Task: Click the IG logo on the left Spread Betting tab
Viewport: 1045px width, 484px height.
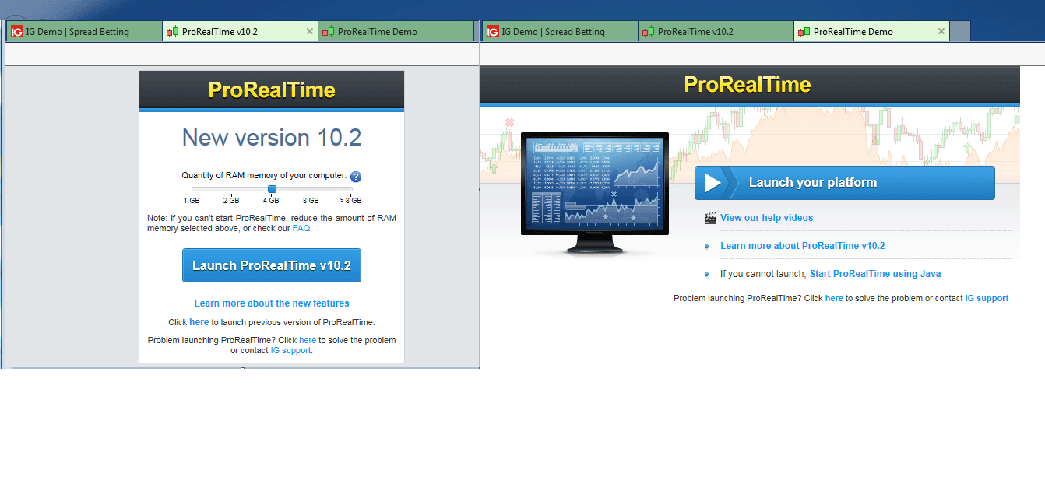Action: (17, 31)
